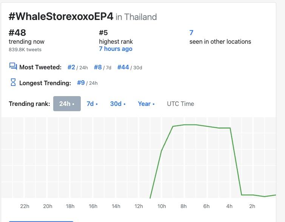Click the #WhaleStorexoxoEP4 hashtag title
285x222 pixels.
point(61,17)
